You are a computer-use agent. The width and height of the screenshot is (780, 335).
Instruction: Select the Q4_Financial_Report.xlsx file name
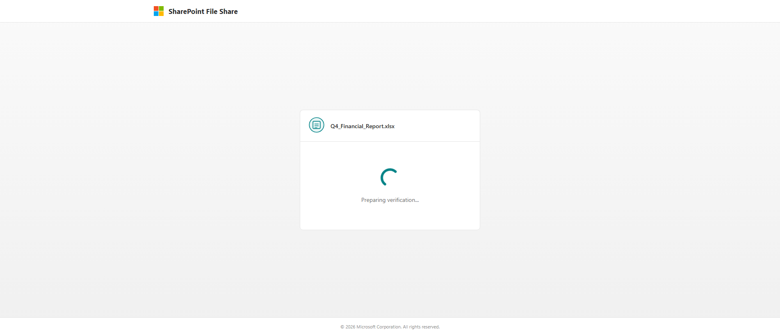(363, 126)
